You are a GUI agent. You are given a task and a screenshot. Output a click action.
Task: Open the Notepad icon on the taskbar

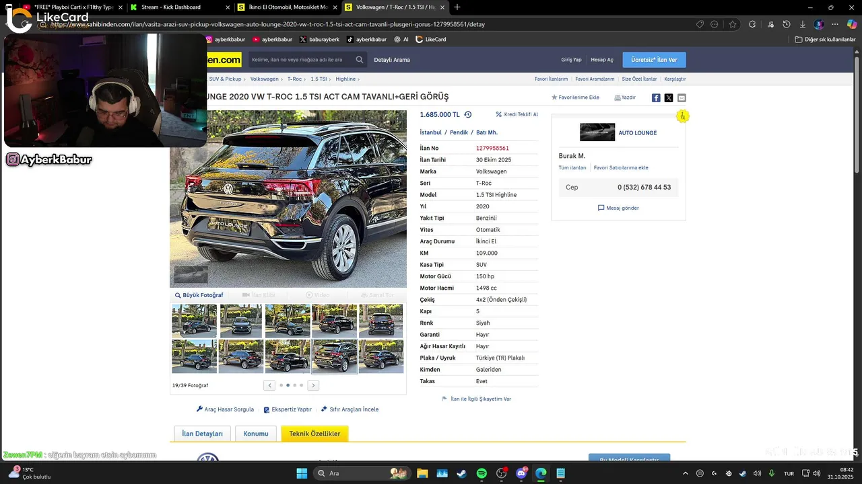coord(561,473)
